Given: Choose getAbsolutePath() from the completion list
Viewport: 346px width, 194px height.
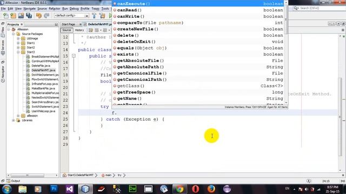Looking at the screenshot, I should (x=198, y=67).
